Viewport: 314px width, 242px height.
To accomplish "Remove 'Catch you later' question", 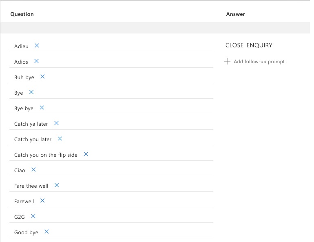I will click(x=60, y=139).
